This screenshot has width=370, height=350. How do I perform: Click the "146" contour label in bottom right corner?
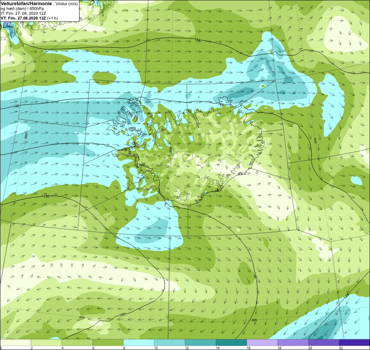point(346,296)
